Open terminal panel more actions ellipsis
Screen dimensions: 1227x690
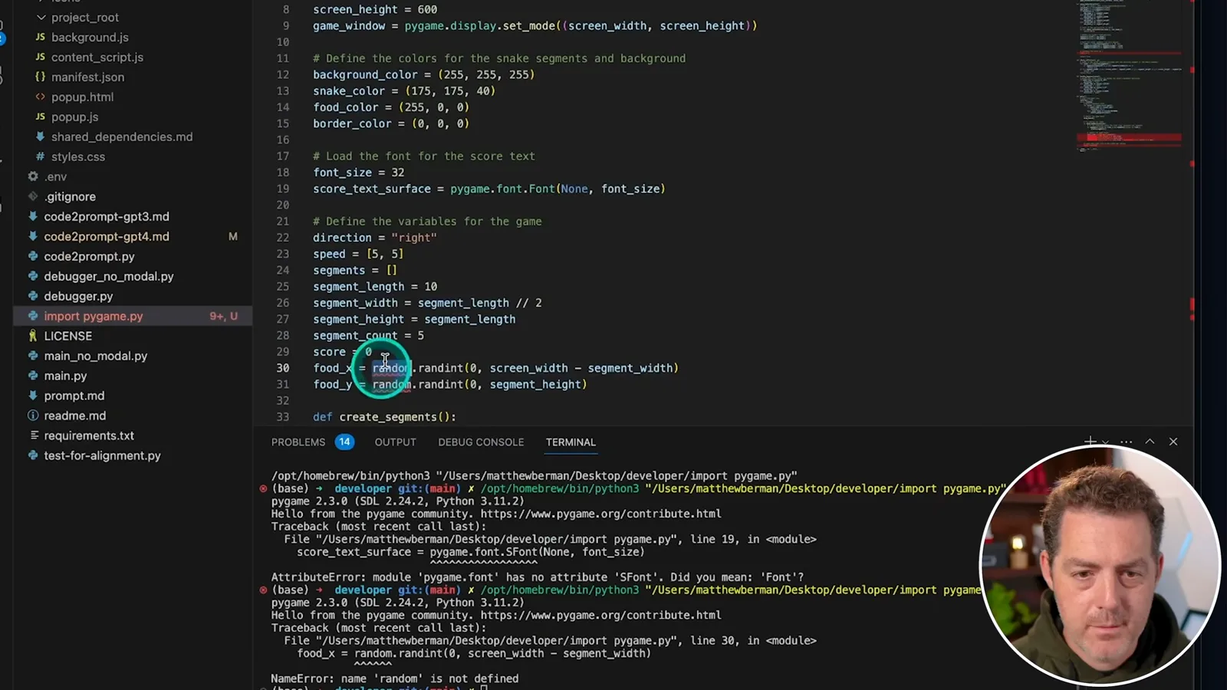(1126, 442)
